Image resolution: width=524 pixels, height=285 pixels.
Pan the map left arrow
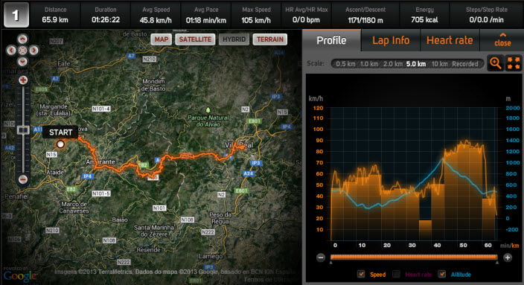coord(11,51)
